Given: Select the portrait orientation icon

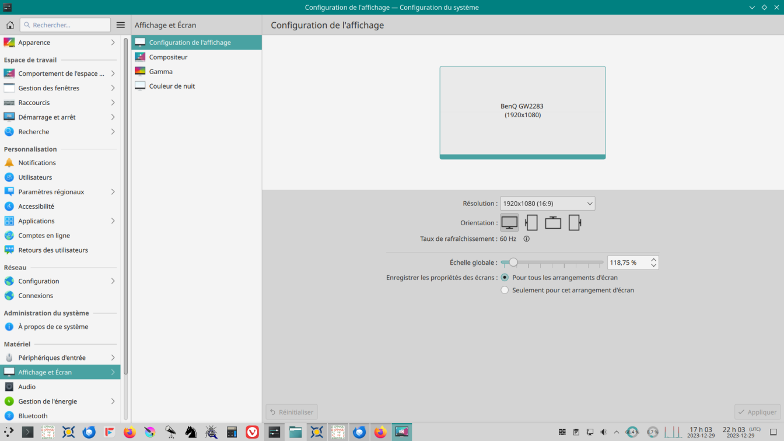Looking at the screenshot, I should [531, 222].
